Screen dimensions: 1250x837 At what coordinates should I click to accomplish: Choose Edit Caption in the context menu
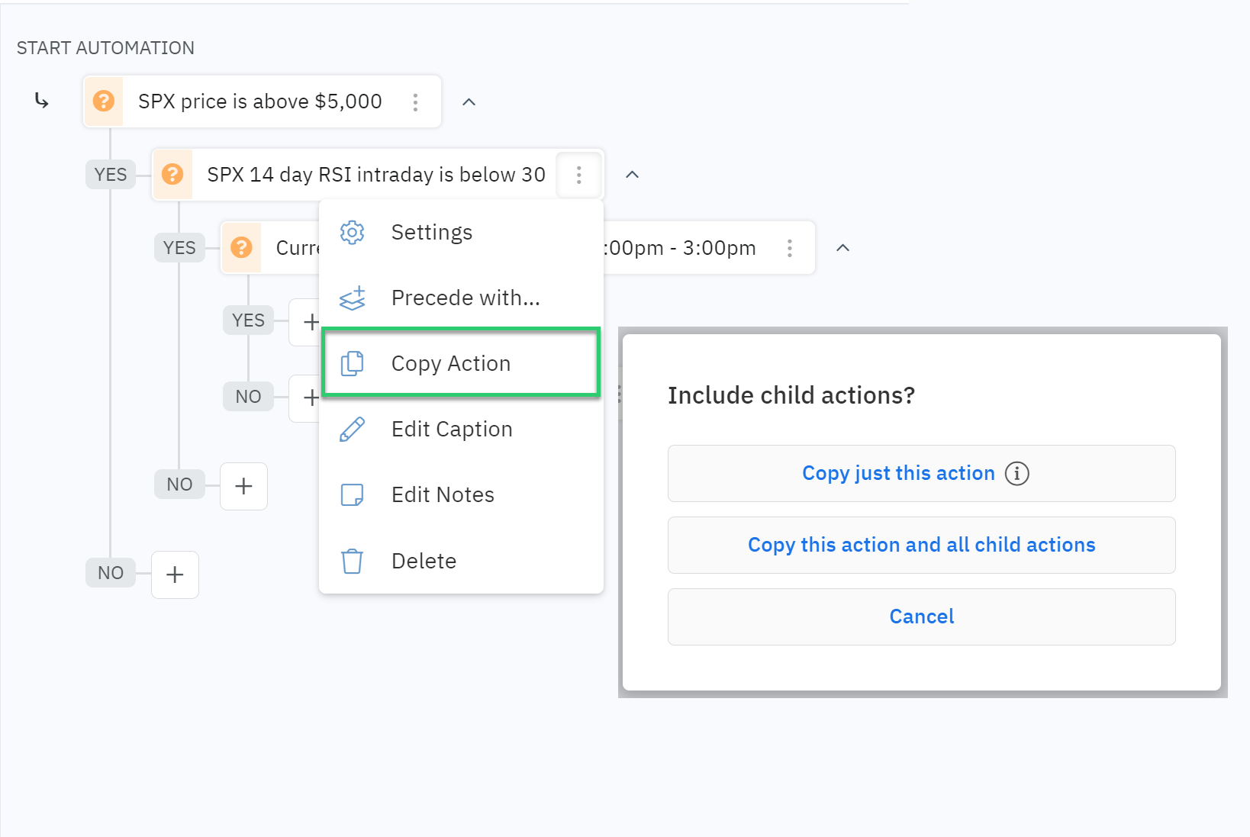pyautogui.click(x=452, y=430)
